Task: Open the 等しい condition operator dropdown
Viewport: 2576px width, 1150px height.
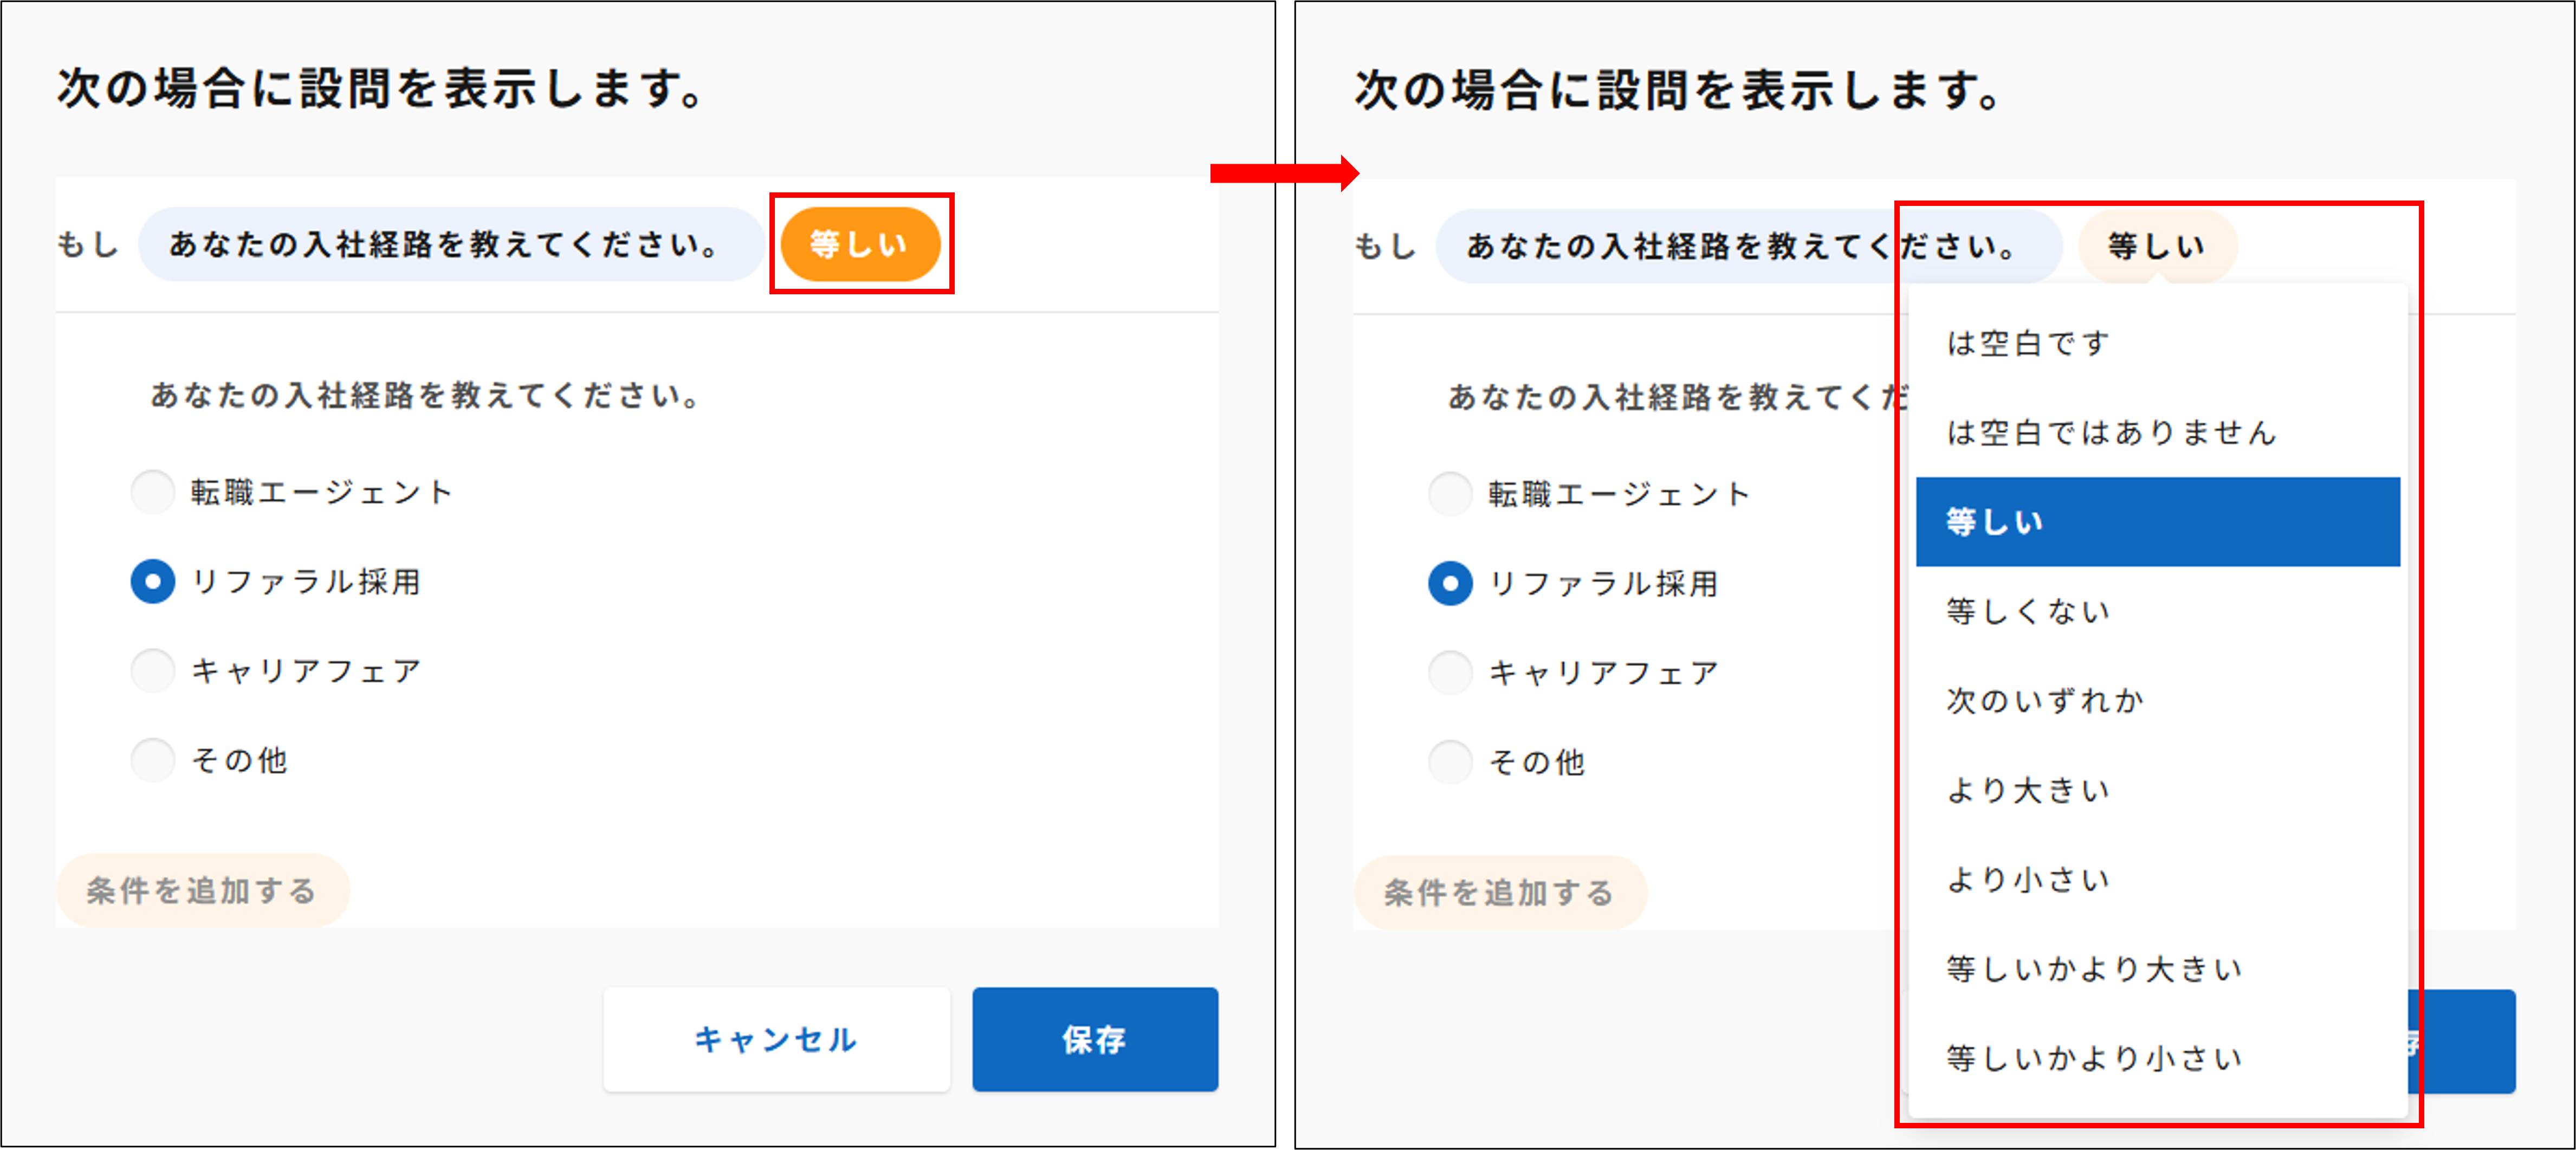Action: pos(862,243)
